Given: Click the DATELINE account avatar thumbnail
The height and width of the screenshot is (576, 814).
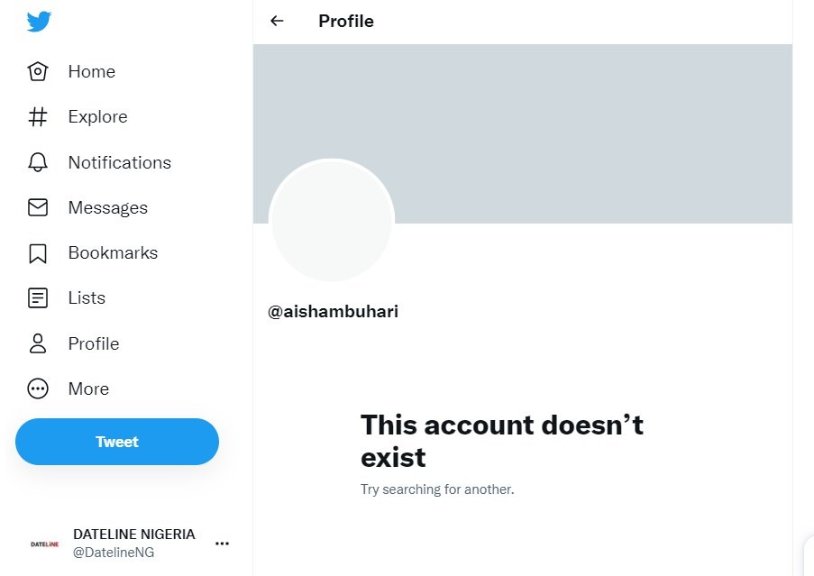Looking at the screenshot, I should (x=45, y=544).
